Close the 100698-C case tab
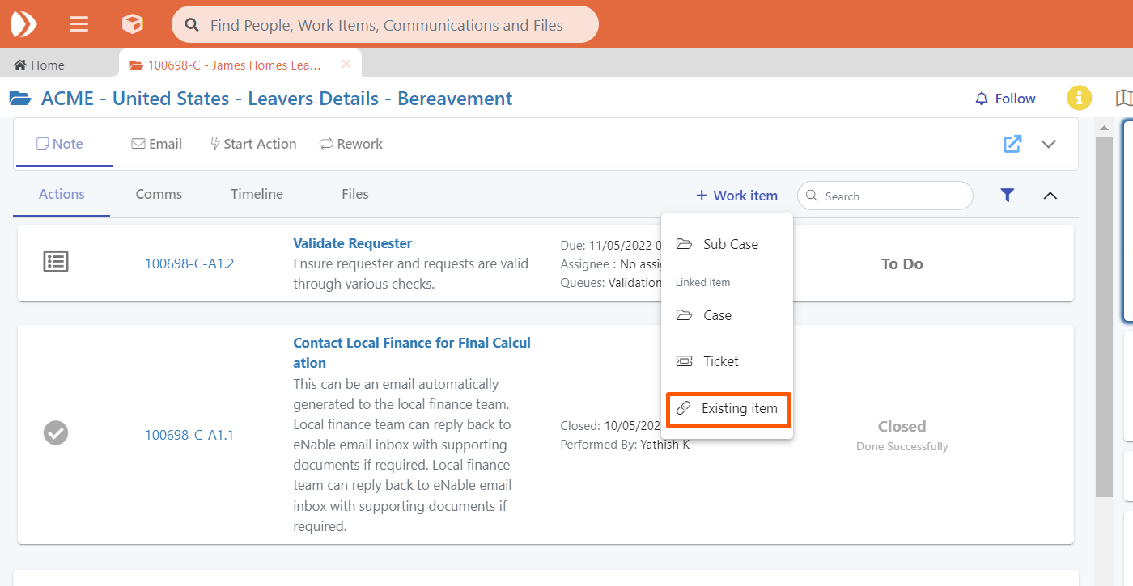Screen dimensions: 1133x586 click(x=346, y=65)
